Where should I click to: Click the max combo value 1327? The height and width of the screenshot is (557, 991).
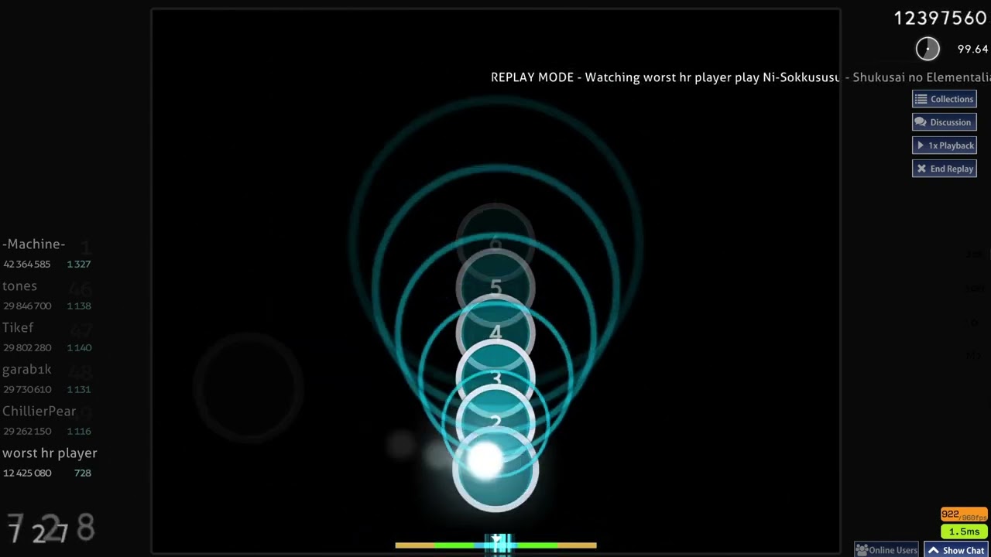[79, 265]
